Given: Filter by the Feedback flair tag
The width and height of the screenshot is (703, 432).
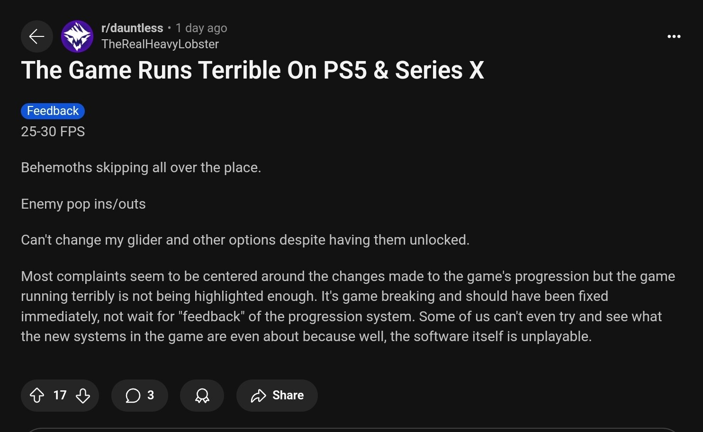Looking at the screenshot, I should click(53, 111).
